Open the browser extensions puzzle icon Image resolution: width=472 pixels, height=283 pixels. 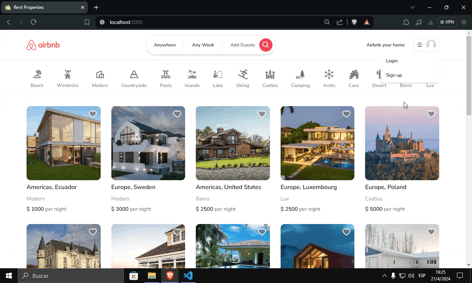point(406,22)
